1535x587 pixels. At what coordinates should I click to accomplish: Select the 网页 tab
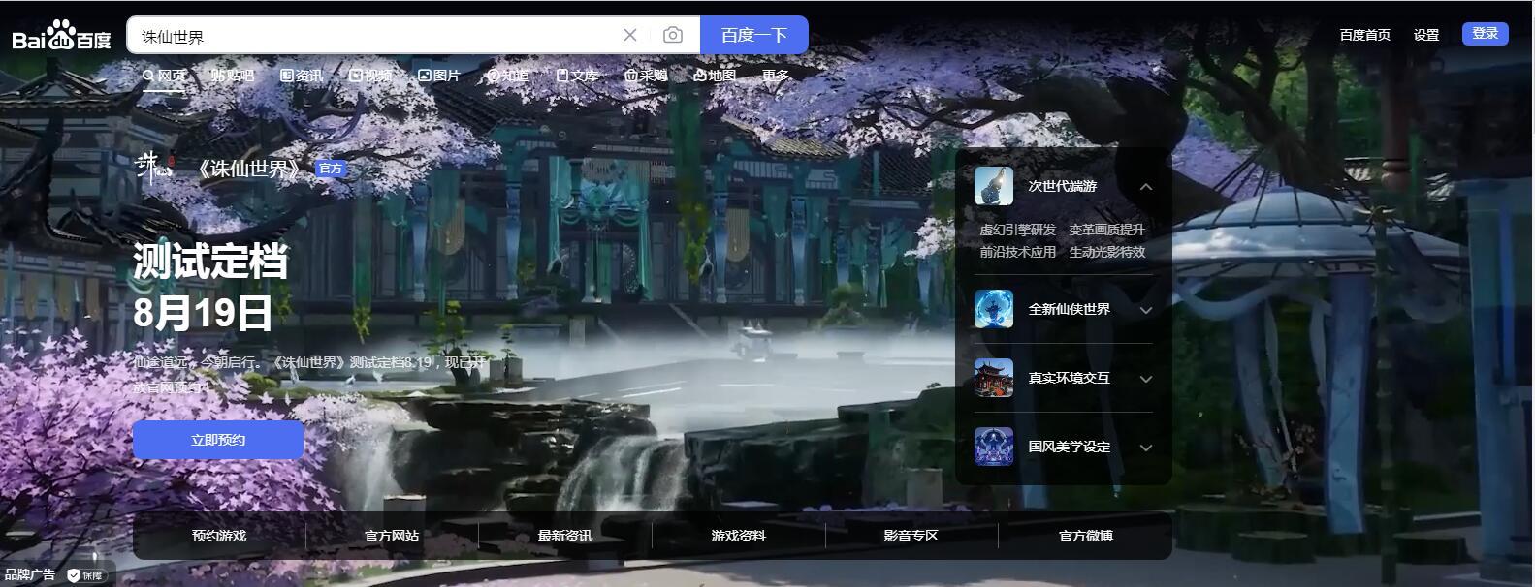click(164, 76)
